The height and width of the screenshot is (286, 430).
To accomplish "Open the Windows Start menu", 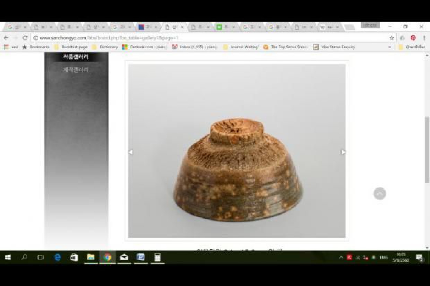I will (x=8, y=257).
